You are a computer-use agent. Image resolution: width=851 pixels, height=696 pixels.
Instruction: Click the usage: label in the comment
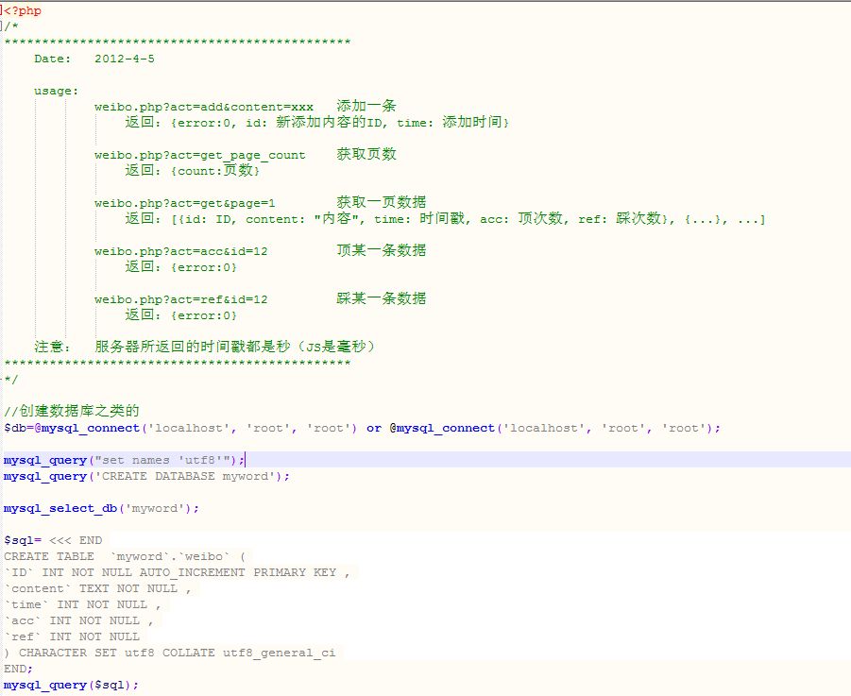tap(56, 91)
